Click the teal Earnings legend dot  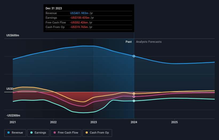31,133
